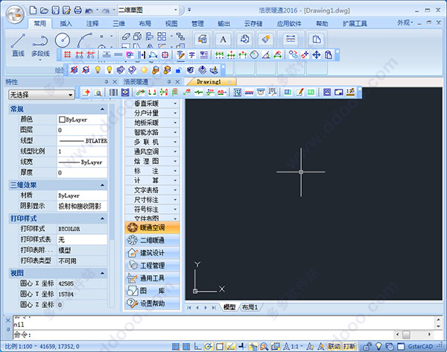Click the status bar lock icon
447x352 pixels.
(367, 346)
